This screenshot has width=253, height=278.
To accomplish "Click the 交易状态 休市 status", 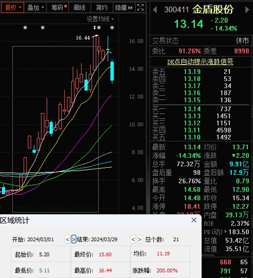I will point(242,41).
